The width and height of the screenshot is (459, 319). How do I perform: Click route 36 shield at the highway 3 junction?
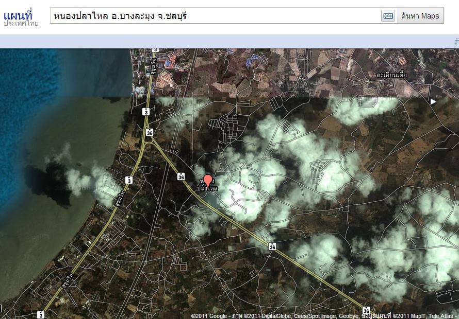[149, 132]
